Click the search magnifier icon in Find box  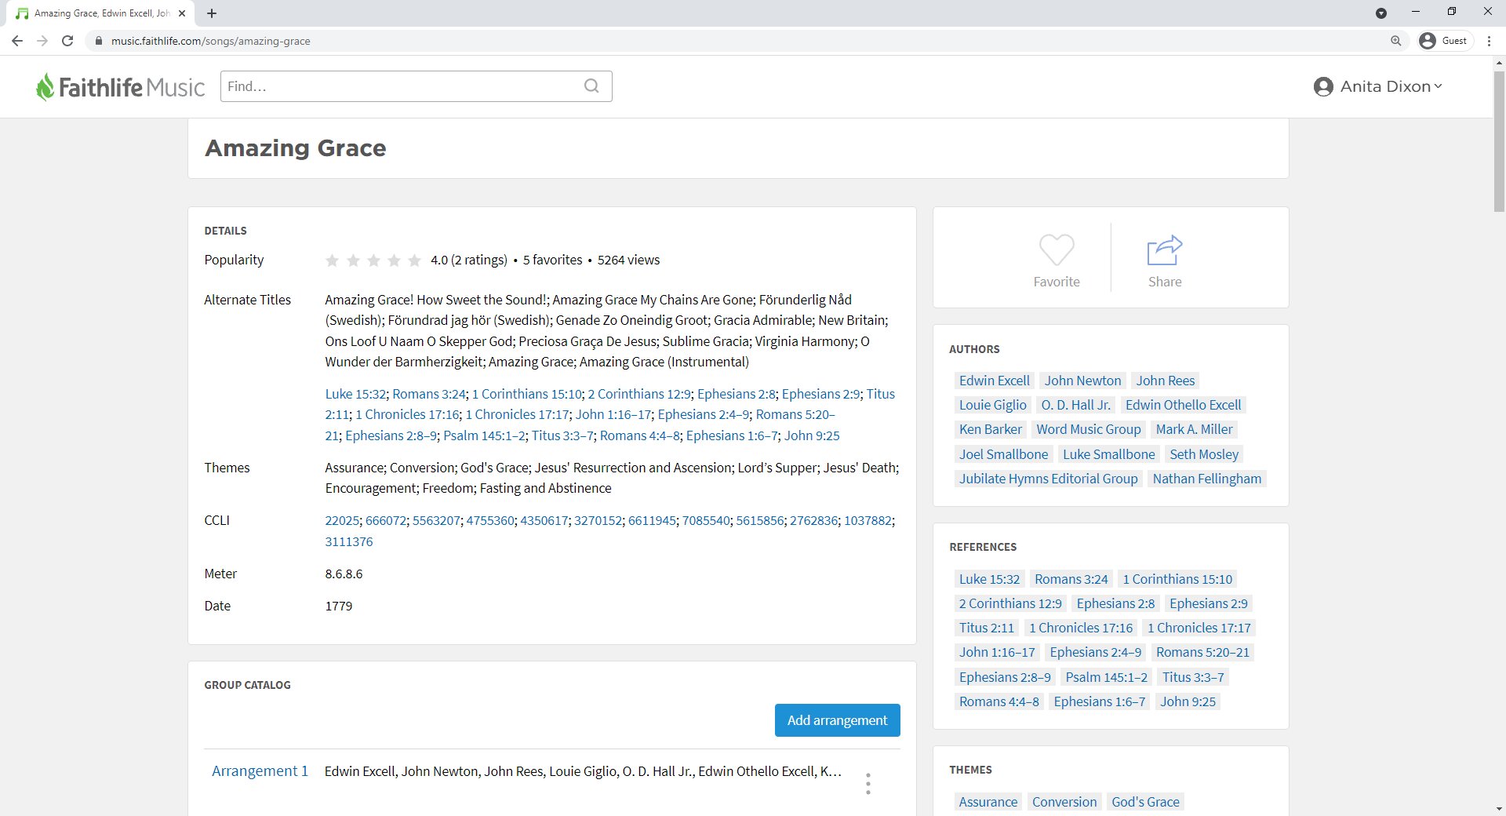point(591,86)
